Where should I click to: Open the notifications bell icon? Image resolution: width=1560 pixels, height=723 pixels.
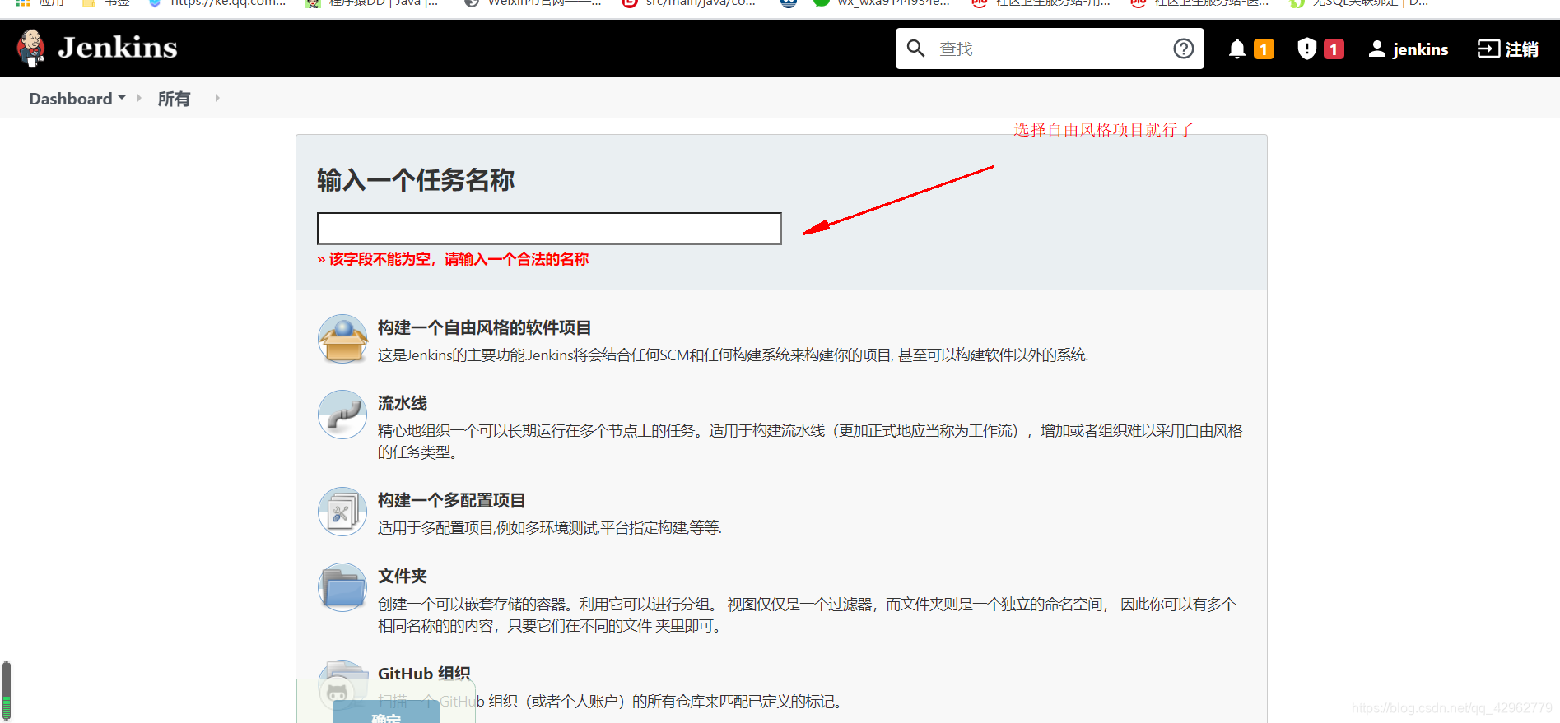[1236, 49]
